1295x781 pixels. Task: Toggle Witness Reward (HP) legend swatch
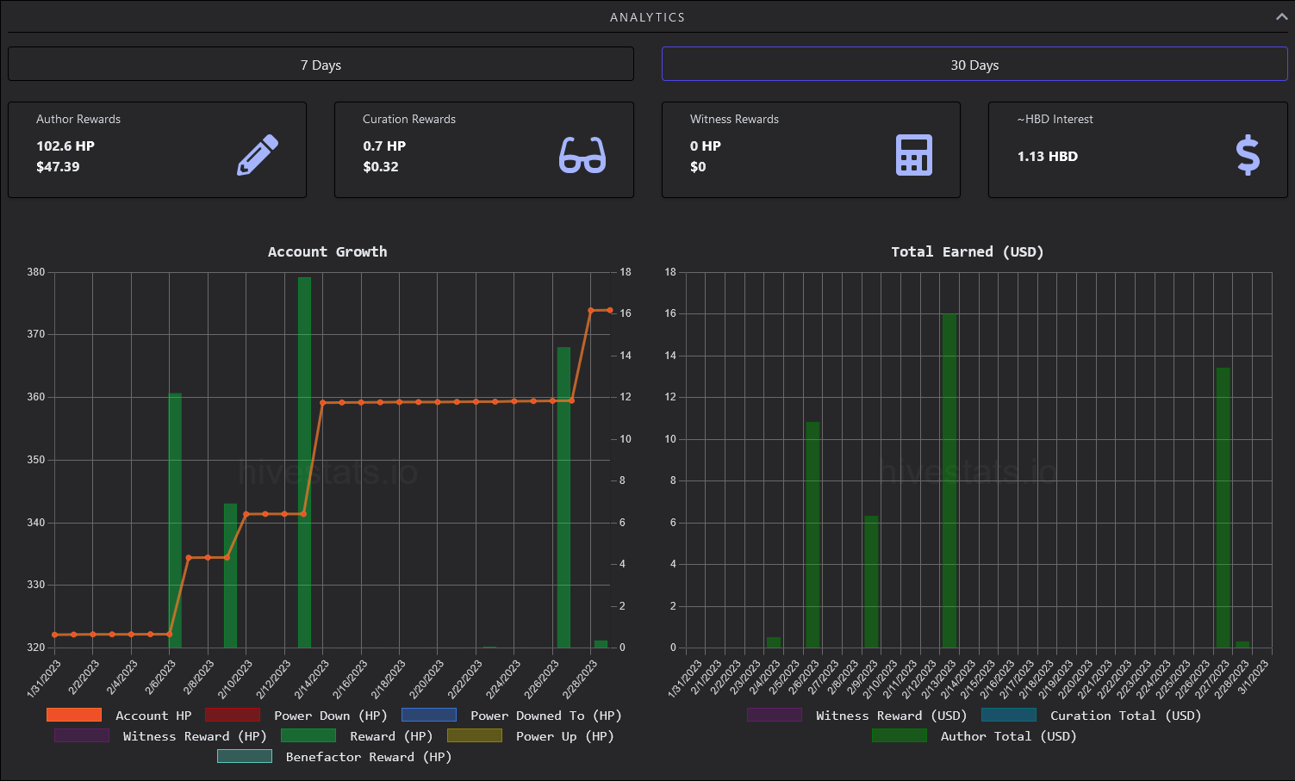pos(82,735)
